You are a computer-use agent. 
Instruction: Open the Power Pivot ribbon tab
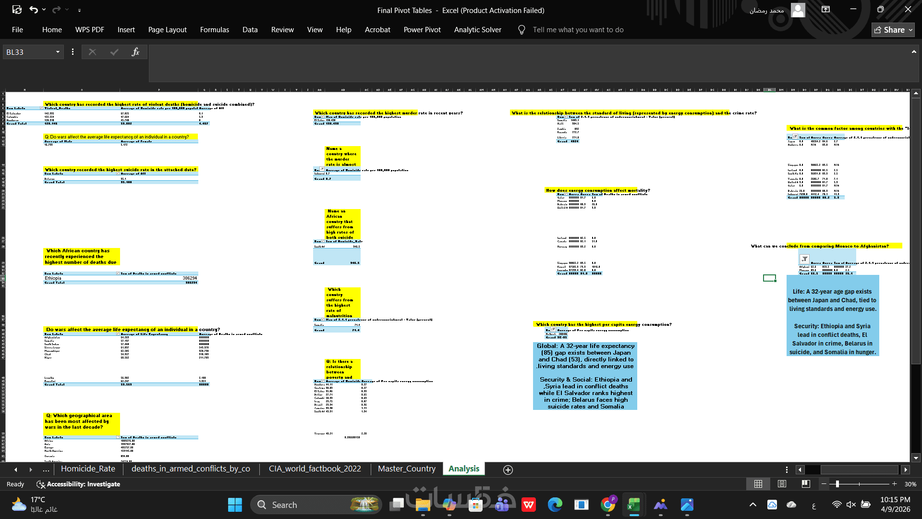tap(422, 30)
